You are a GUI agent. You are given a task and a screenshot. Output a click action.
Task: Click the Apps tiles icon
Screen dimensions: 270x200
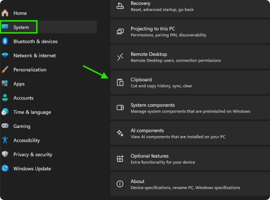(x=5, y=84)
